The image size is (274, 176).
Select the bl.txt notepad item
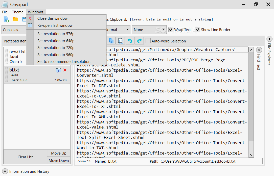(37, 75)
